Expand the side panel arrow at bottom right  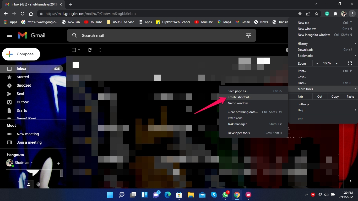(x=351, y=181)
